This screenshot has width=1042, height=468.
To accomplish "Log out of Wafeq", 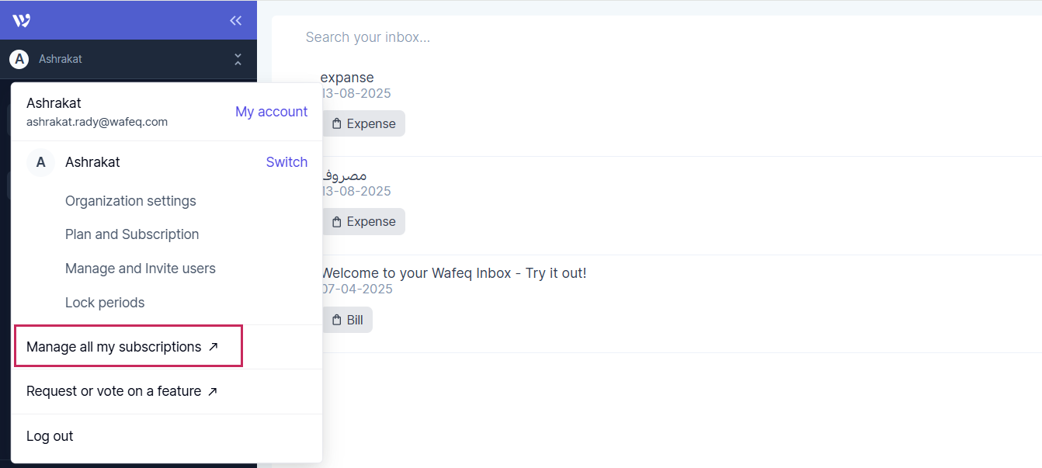I will (50, 435).
